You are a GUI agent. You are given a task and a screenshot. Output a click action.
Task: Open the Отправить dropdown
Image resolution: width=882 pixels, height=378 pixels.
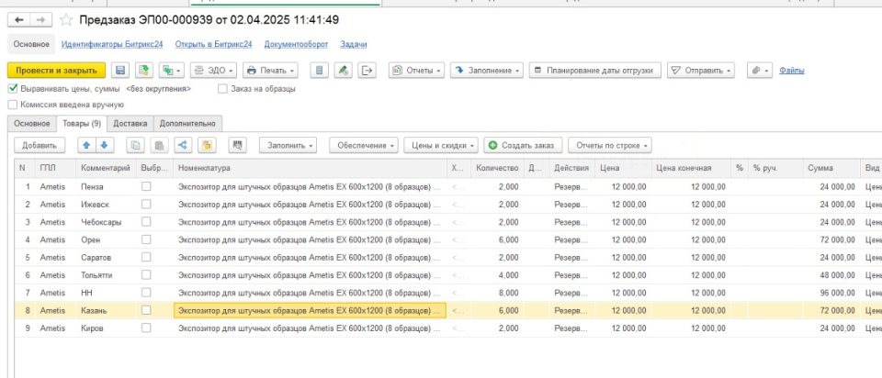(701, 71)
